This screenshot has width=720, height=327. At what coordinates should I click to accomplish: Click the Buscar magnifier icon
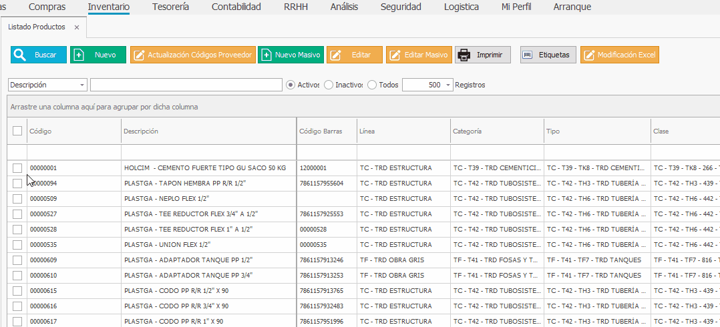click(x=20, y=55)
